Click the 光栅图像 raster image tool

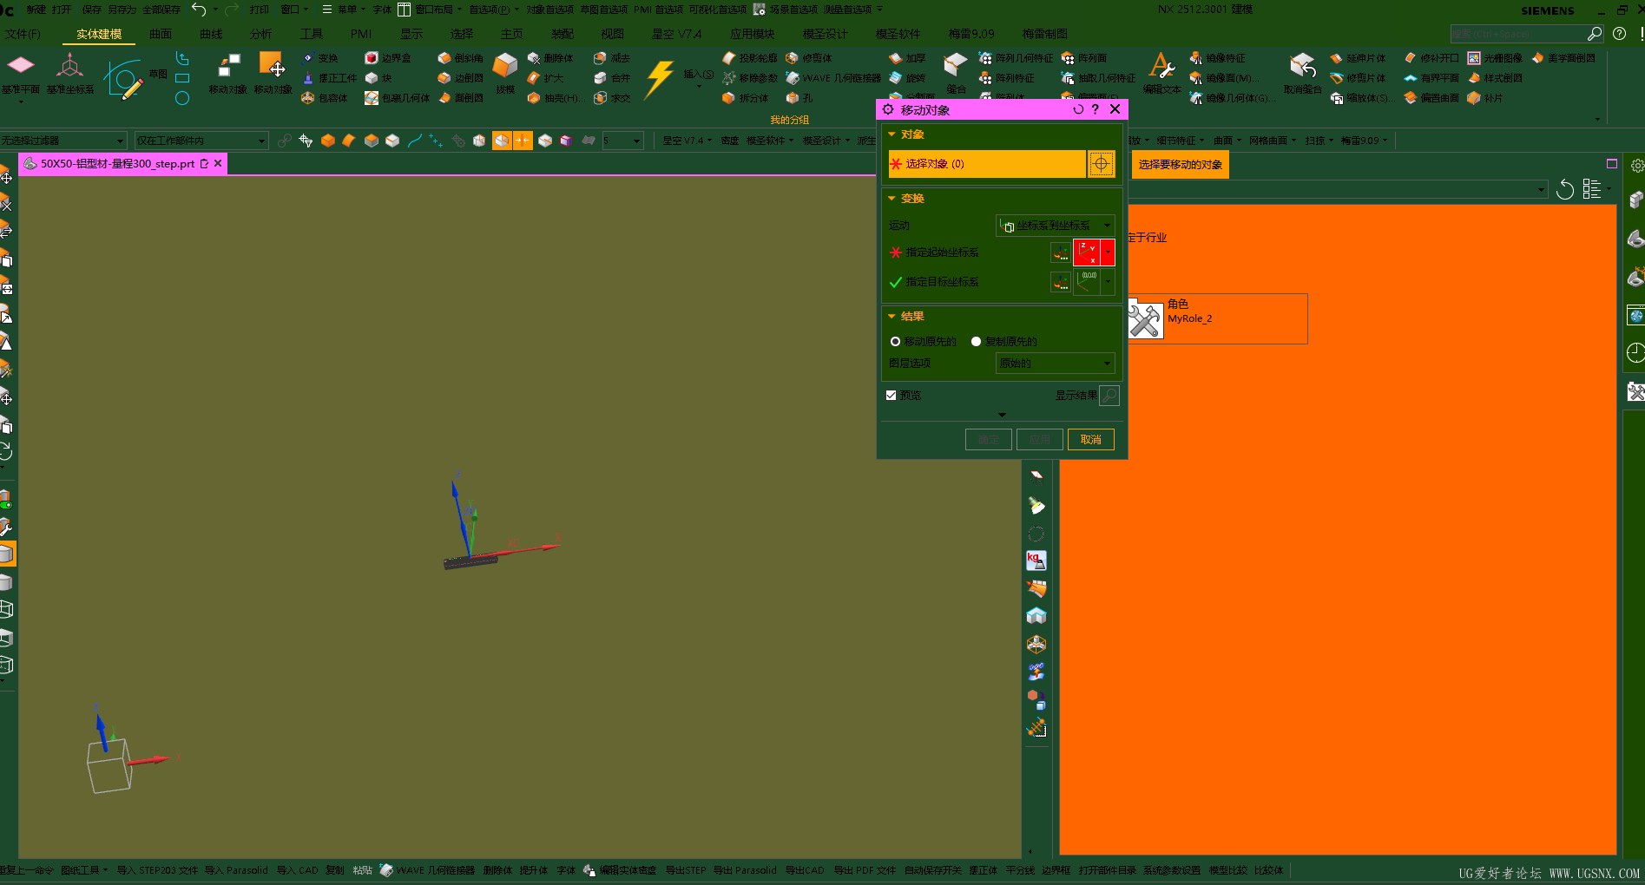point(1495,58)
